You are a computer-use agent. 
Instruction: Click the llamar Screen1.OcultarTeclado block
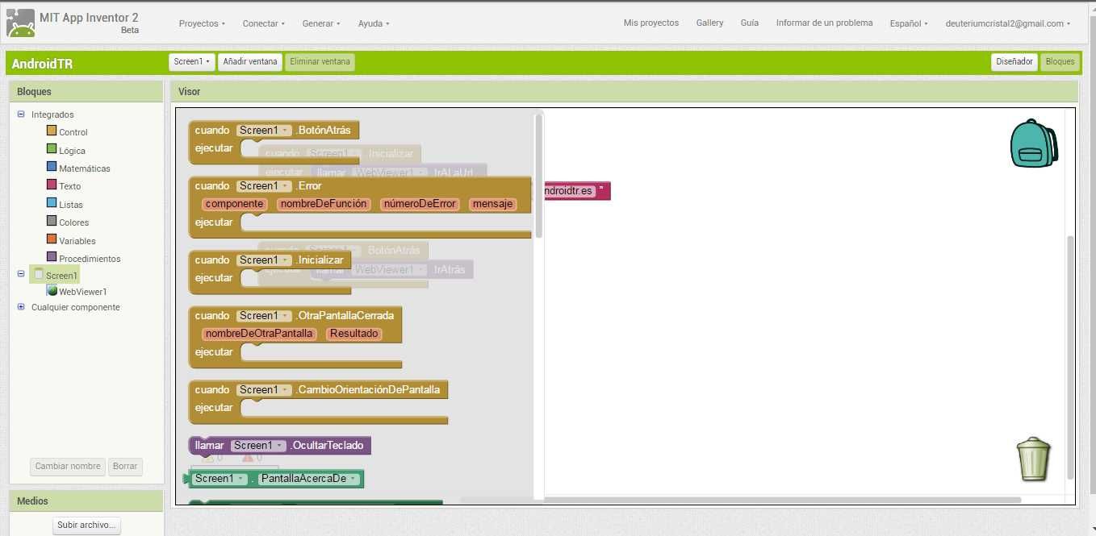tap(279, 446)
